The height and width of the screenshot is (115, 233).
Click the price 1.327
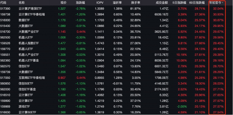pos(62,9)
